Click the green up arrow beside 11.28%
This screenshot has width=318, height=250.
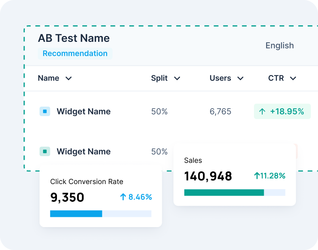[257, 176]
